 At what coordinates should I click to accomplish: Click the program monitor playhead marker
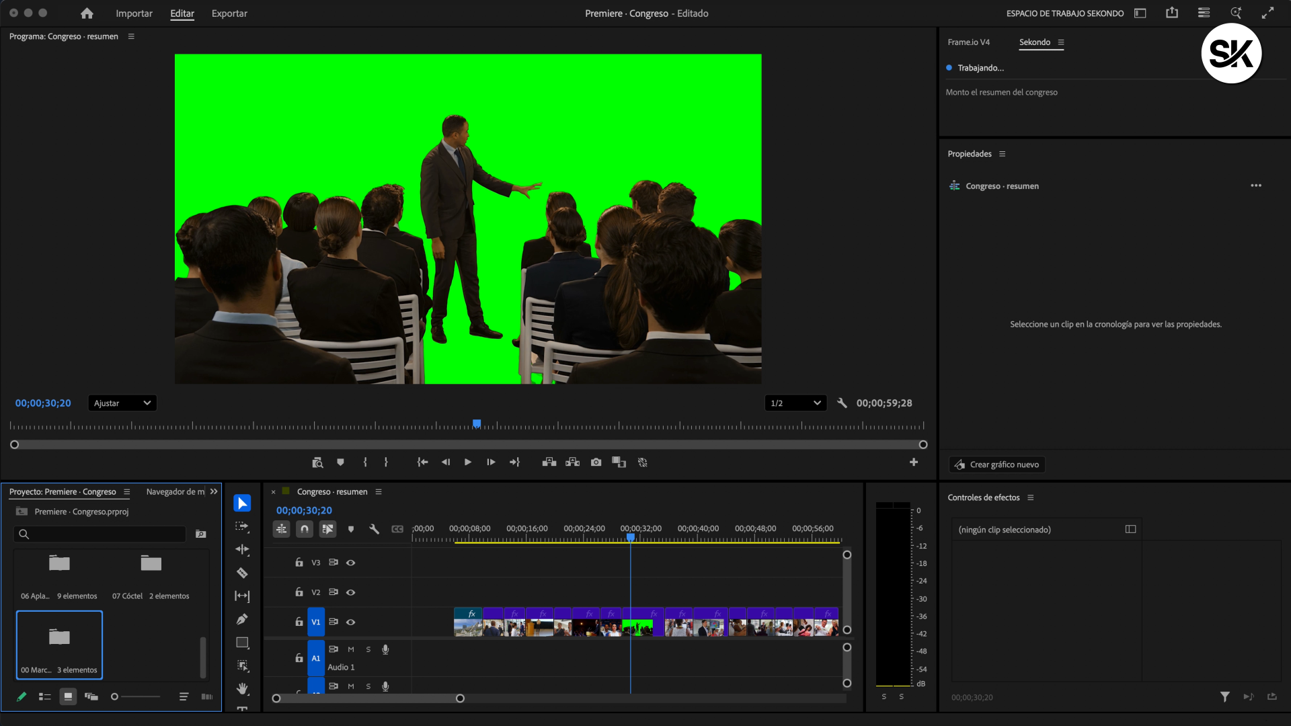477,424
